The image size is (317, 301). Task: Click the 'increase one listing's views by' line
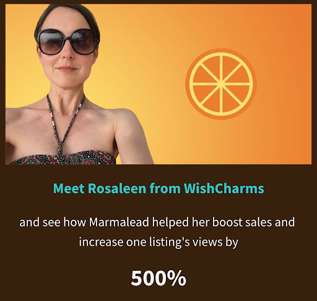pos(158,242)
